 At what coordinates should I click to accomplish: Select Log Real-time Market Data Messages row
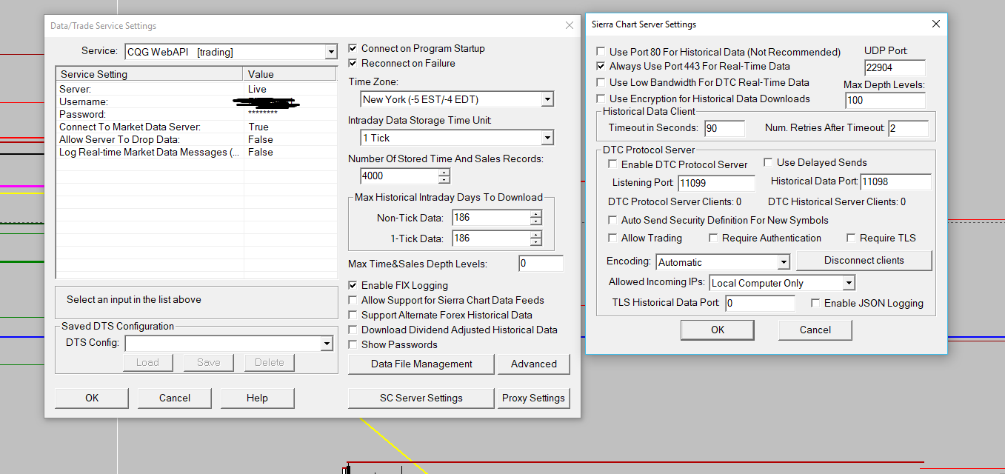coord(196,152)
